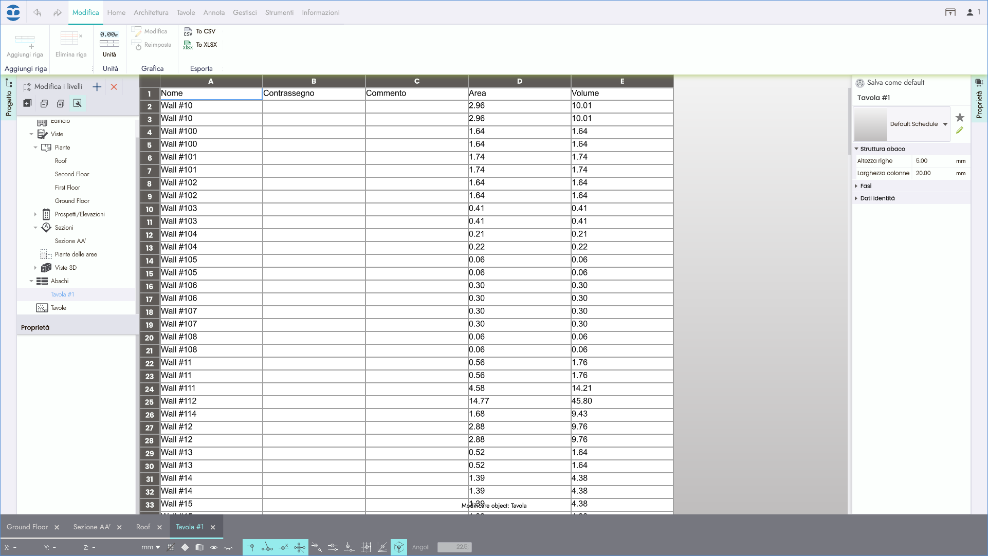988x556 pixels.
Task: Open the mm units dropdown in status bar
Action: click(151, 547)
